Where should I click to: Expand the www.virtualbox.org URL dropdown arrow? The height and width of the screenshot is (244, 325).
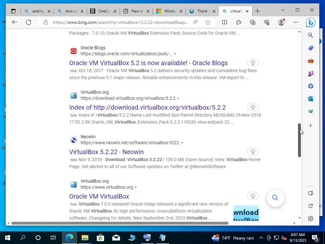pos(136,187)
